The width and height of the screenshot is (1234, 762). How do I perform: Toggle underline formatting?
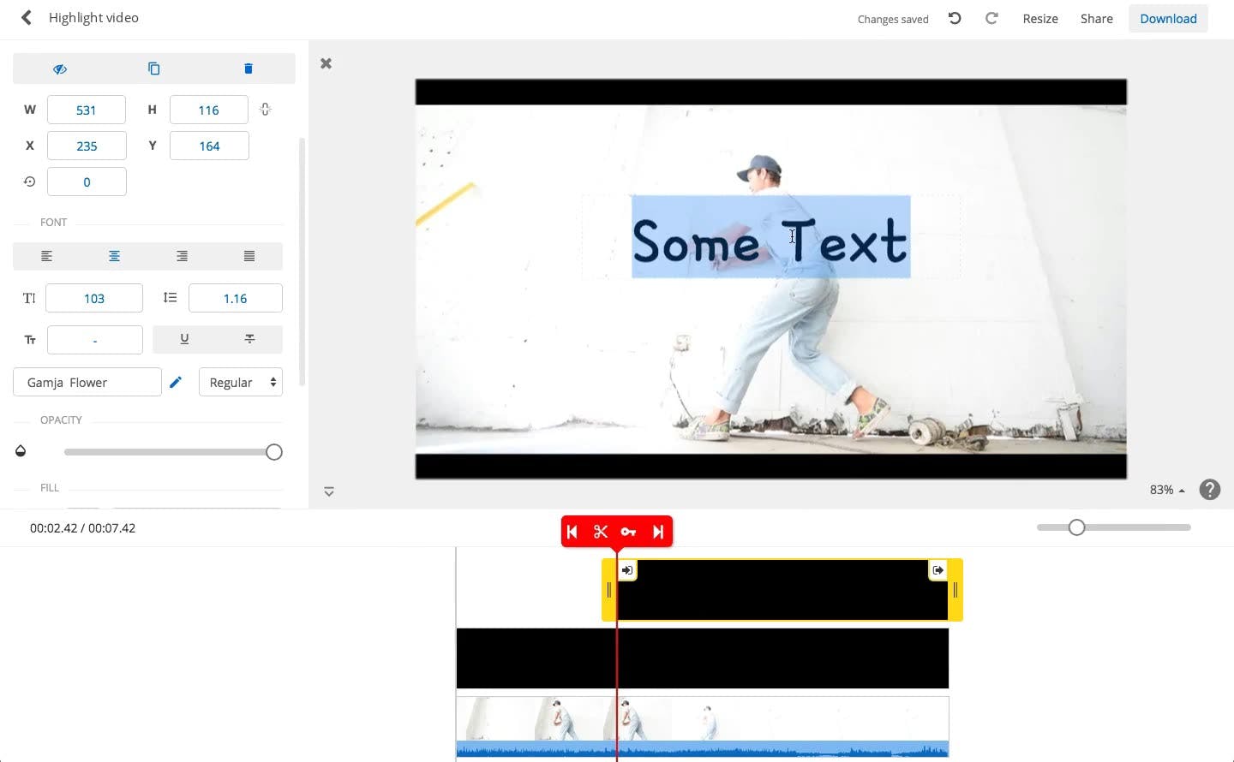coord(184,339)
